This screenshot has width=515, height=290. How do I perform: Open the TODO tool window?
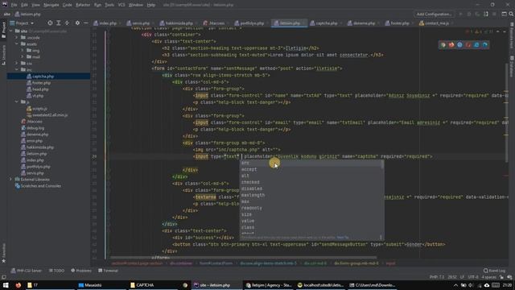point(57,271)
